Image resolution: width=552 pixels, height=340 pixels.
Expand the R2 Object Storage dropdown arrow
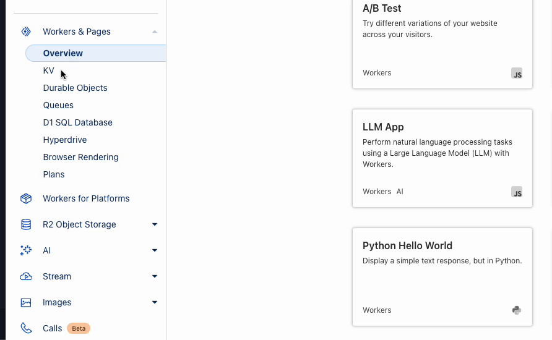coord(155,224)
